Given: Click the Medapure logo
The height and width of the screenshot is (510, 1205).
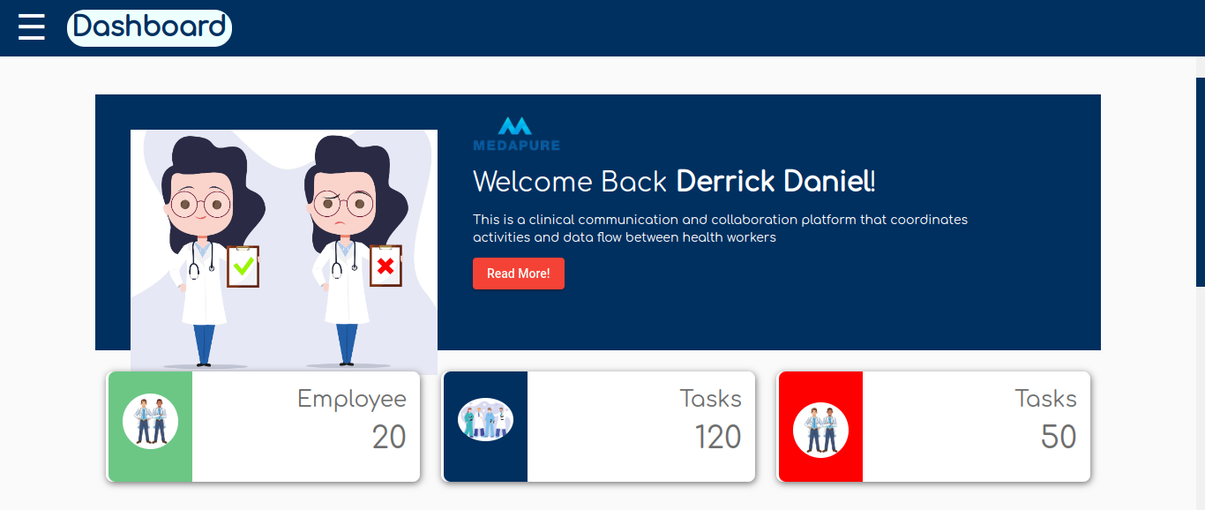Looking at the screenshot, I should 516,133.
